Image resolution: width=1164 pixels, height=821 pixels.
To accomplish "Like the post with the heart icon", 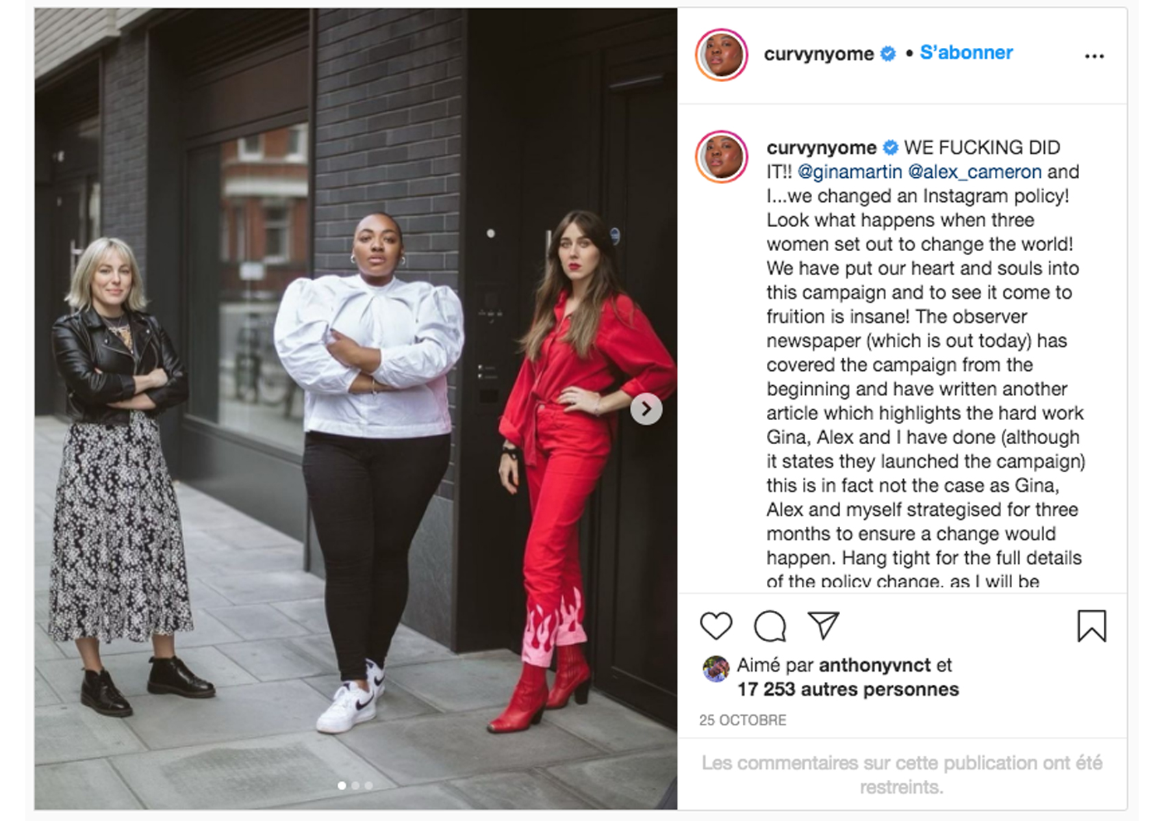I will click(x=716, y=626).
